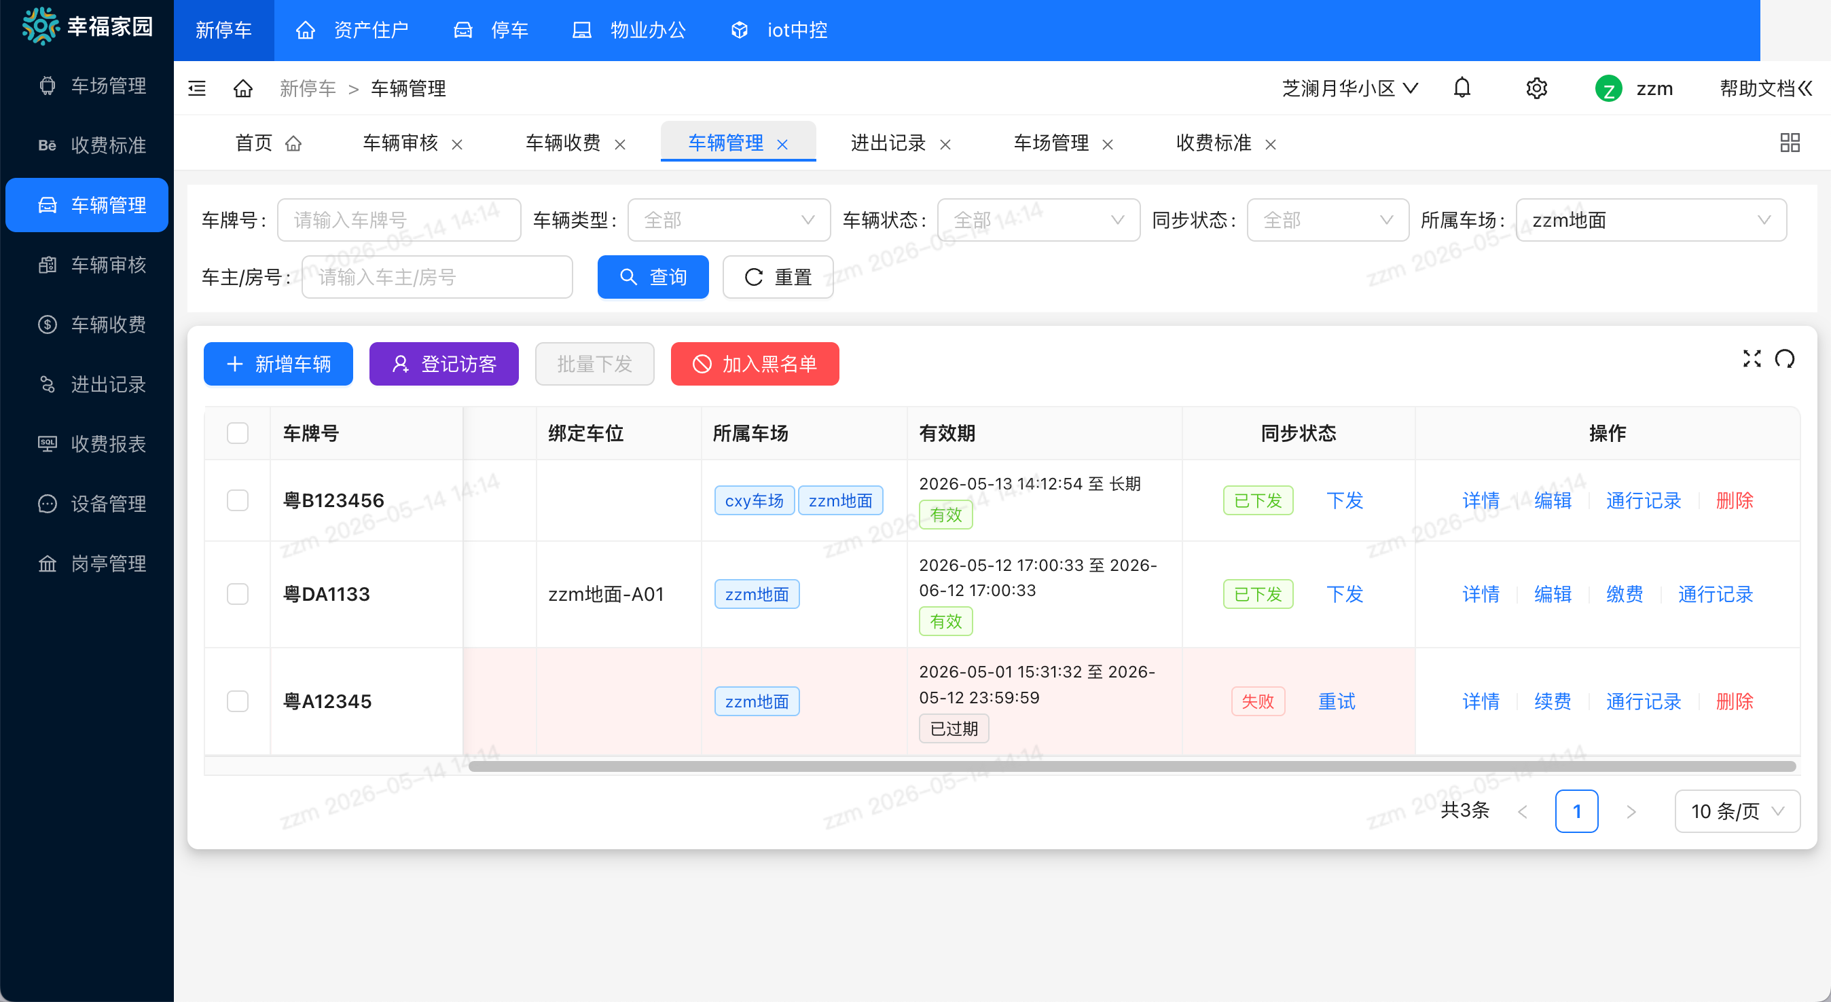1831x1002 pixels.
Task: Click the iot中控 cube icon in top bar
Action: tap(740, 30)
